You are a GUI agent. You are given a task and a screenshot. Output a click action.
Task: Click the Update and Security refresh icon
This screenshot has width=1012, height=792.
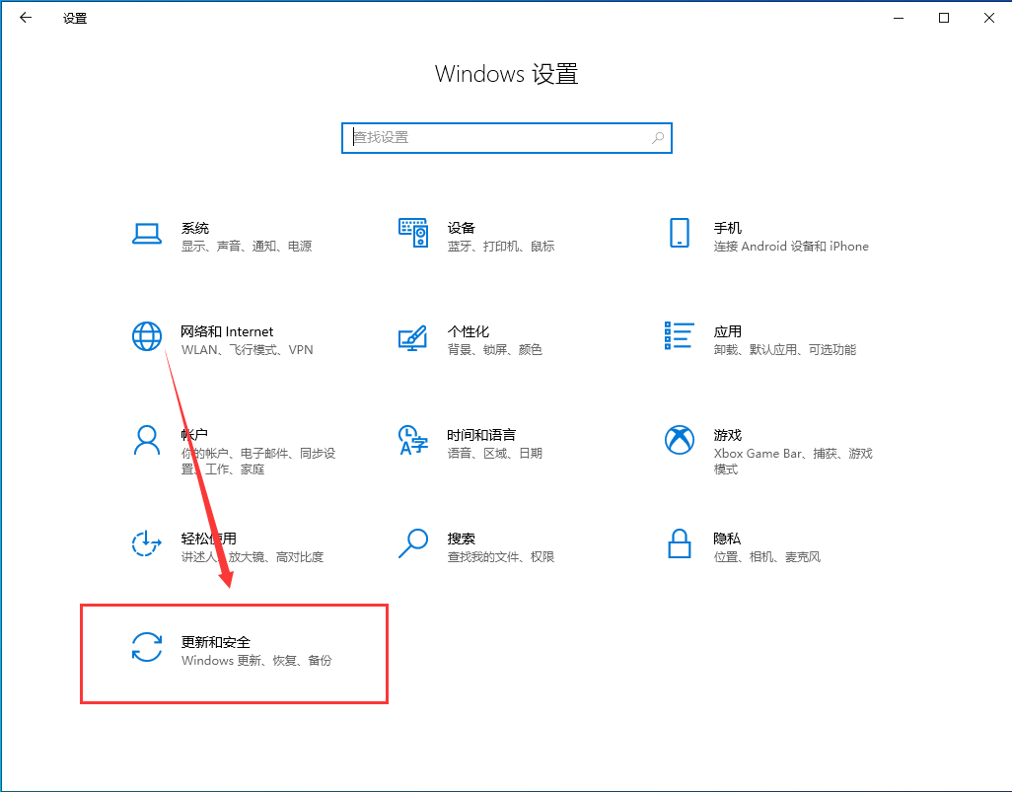pyautogui.click(x=147, y=647)
